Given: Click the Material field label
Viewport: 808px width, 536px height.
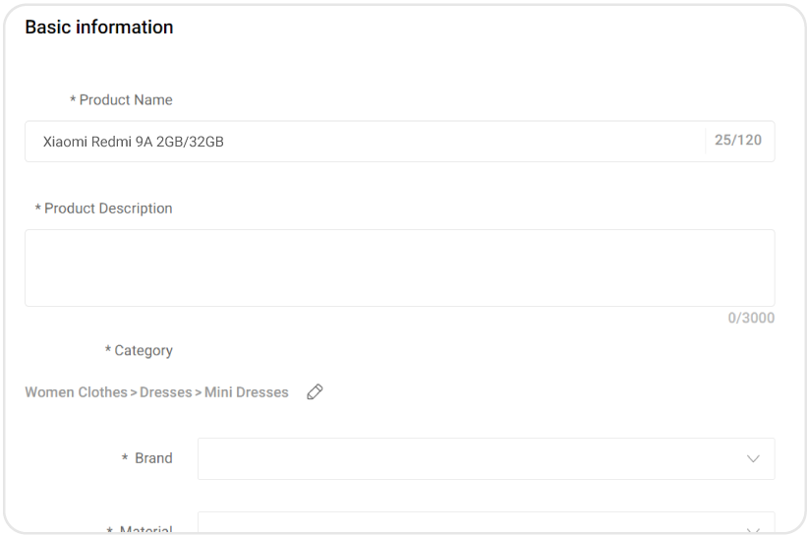Looking at the screenshot, I should tap(145, 530).
